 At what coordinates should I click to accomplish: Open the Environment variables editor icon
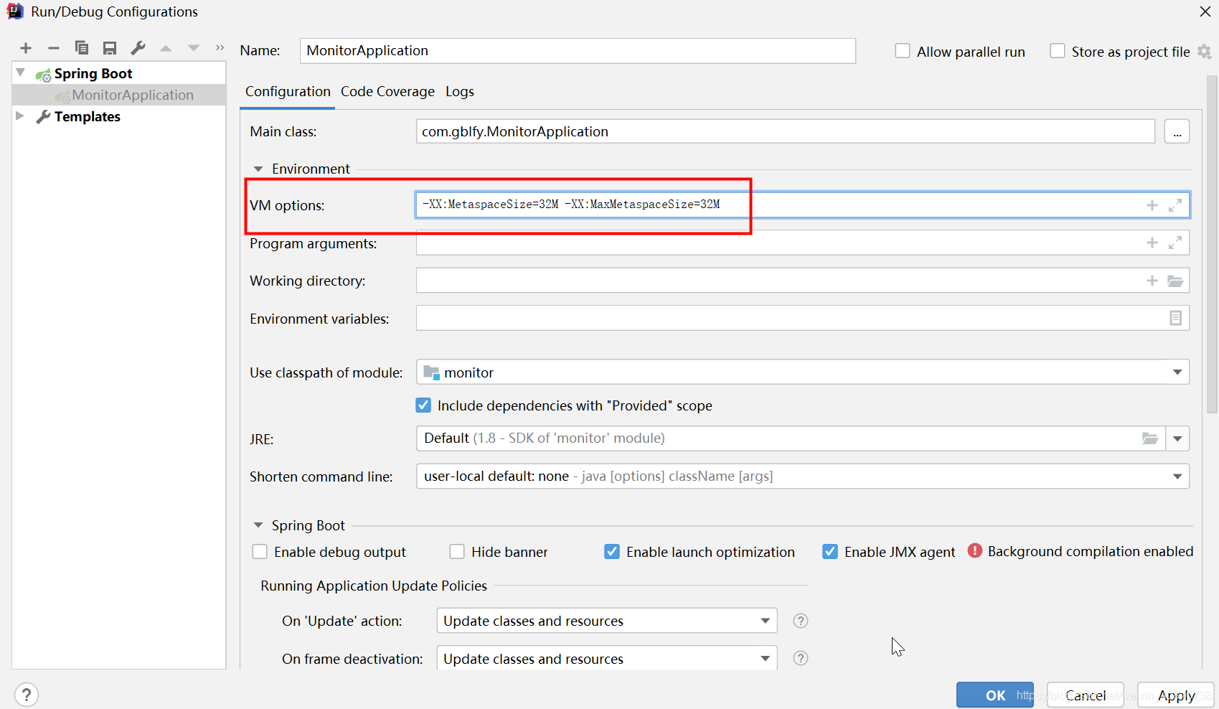click(x=1175, y=318)
